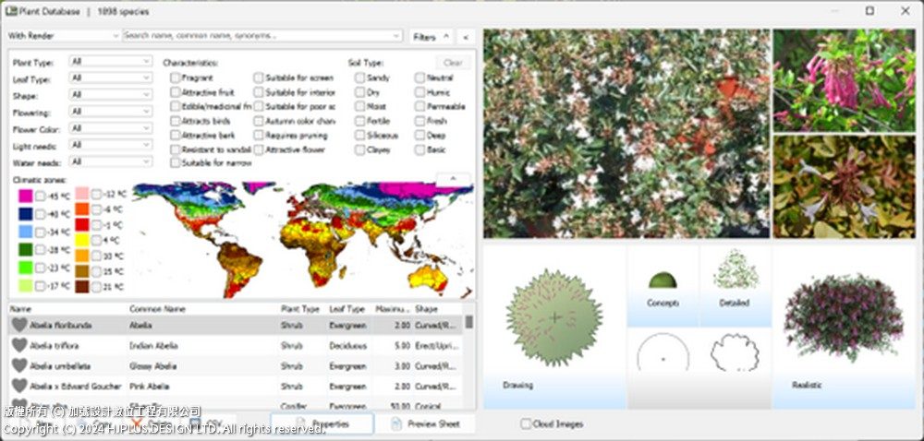Open the large Abelia flower photo
The height and width of the screenshot is (441, 924).
tap(626, 134)
